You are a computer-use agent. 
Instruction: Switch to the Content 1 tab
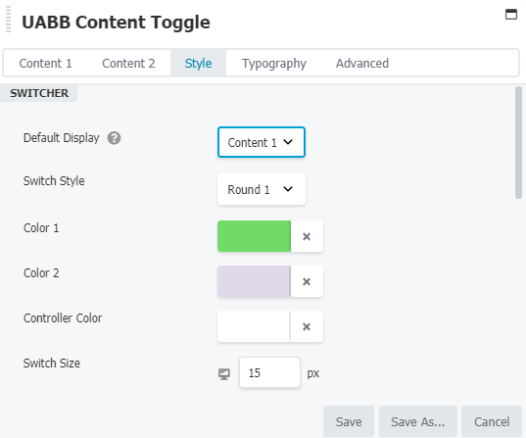tap(46, 63)
